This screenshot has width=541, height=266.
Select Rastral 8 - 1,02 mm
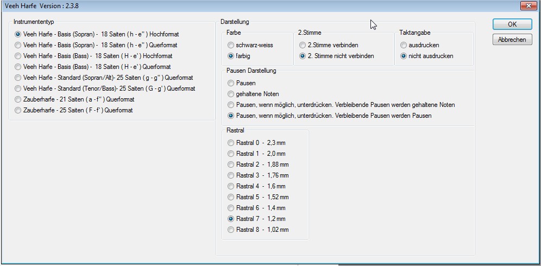(231, 230)
